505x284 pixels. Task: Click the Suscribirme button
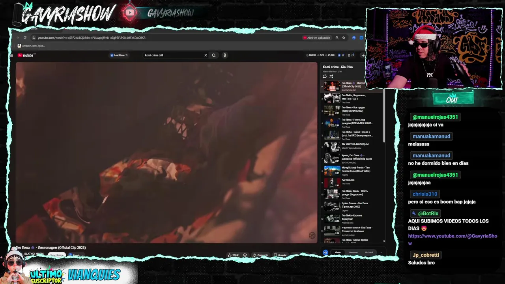point(57,255)
